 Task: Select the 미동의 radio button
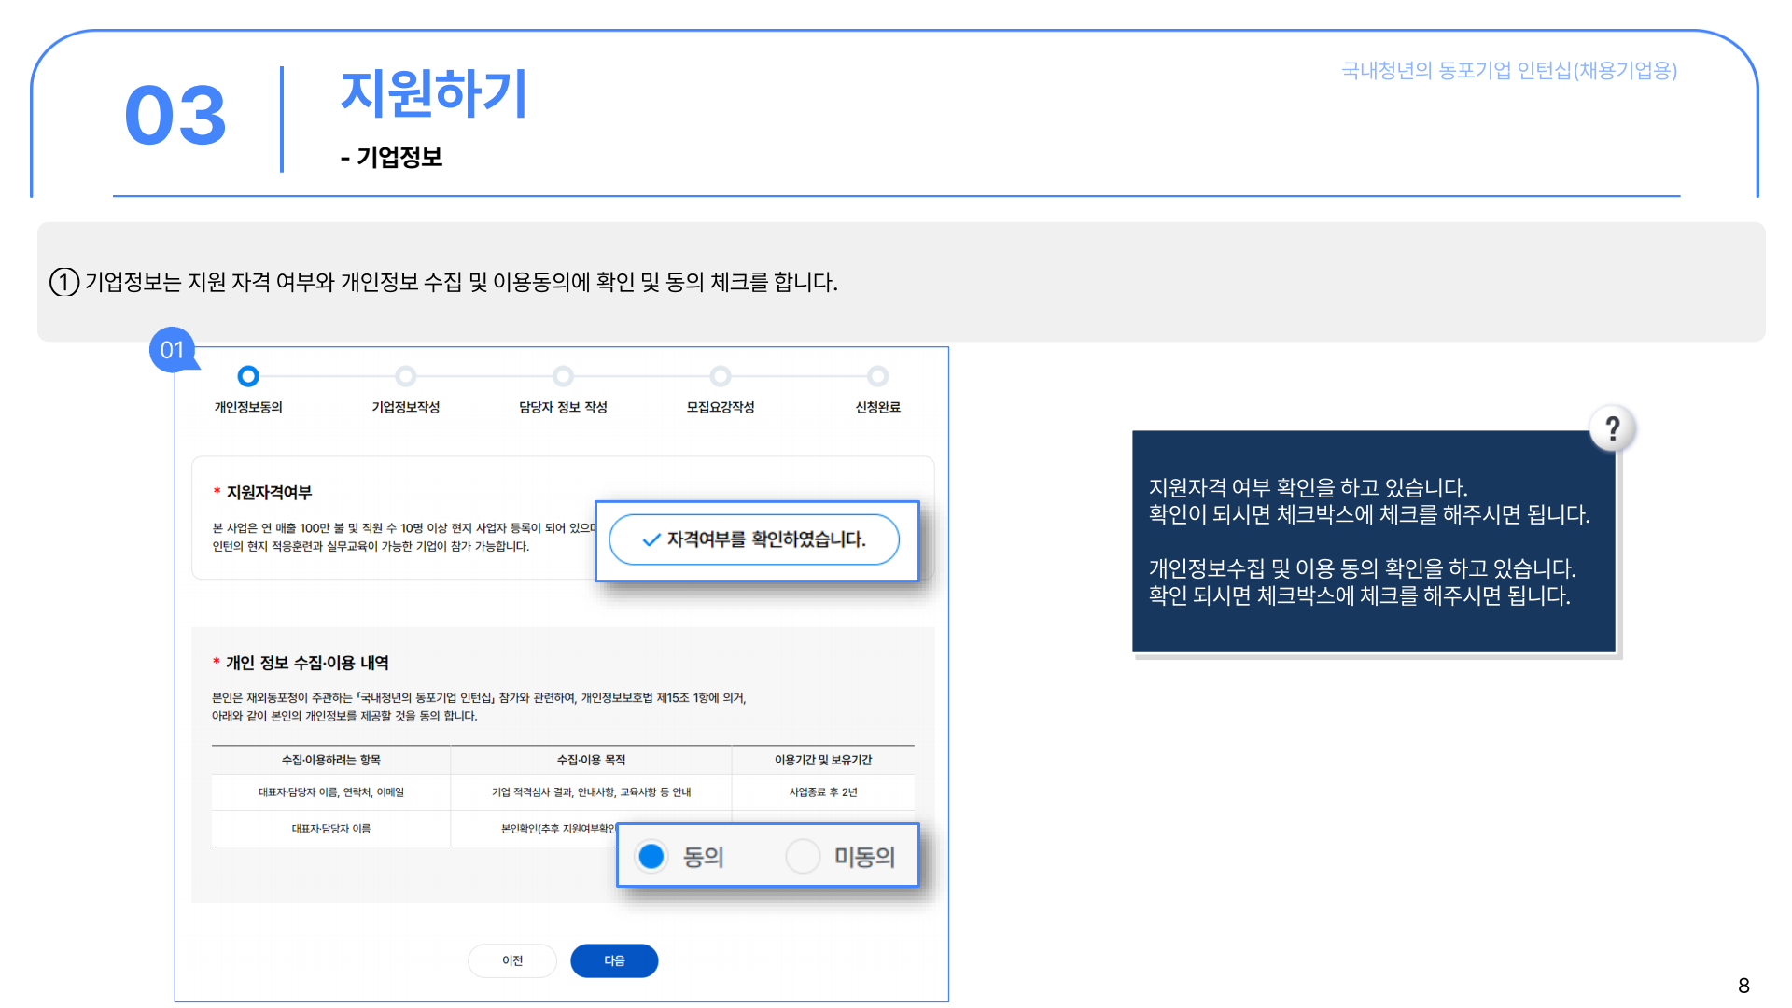tap(803, 856)
